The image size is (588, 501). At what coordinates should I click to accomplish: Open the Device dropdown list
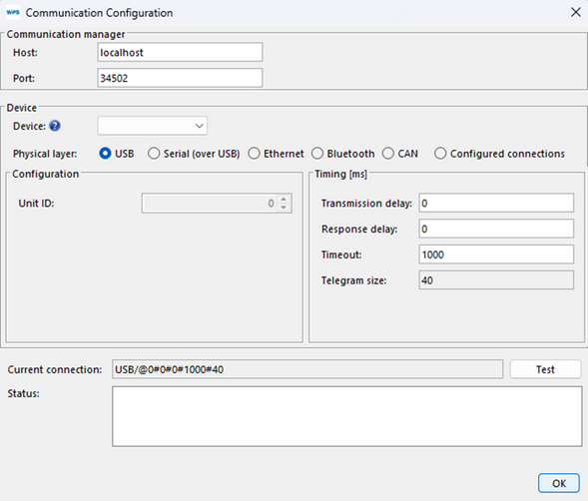[153, 126]
